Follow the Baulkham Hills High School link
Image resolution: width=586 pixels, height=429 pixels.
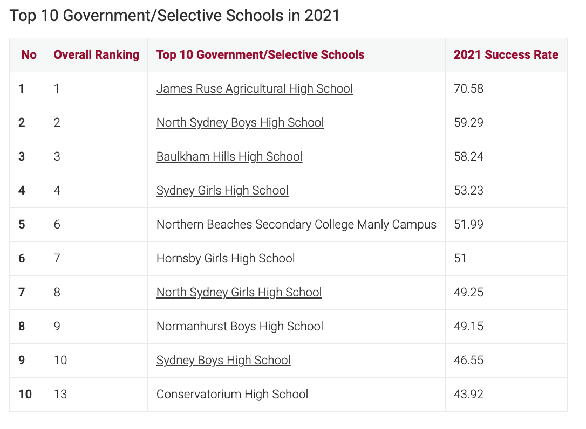coord(229,157)
